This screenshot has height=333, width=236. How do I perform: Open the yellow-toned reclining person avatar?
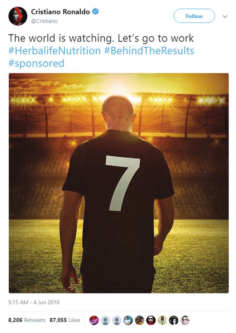click(x=139, y=320)
